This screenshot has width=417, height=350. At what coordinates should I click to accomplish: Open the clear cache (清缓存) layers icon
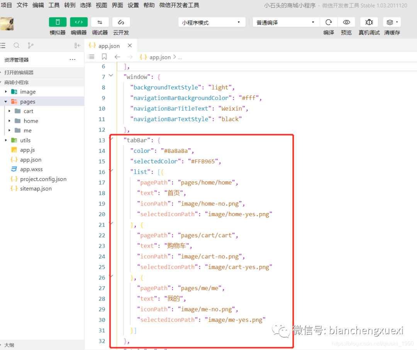(x=392, y=22)
